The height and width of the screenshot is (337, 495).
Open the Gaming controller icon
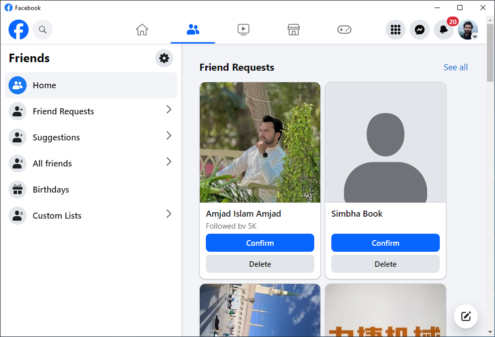[x=344, y=30]
